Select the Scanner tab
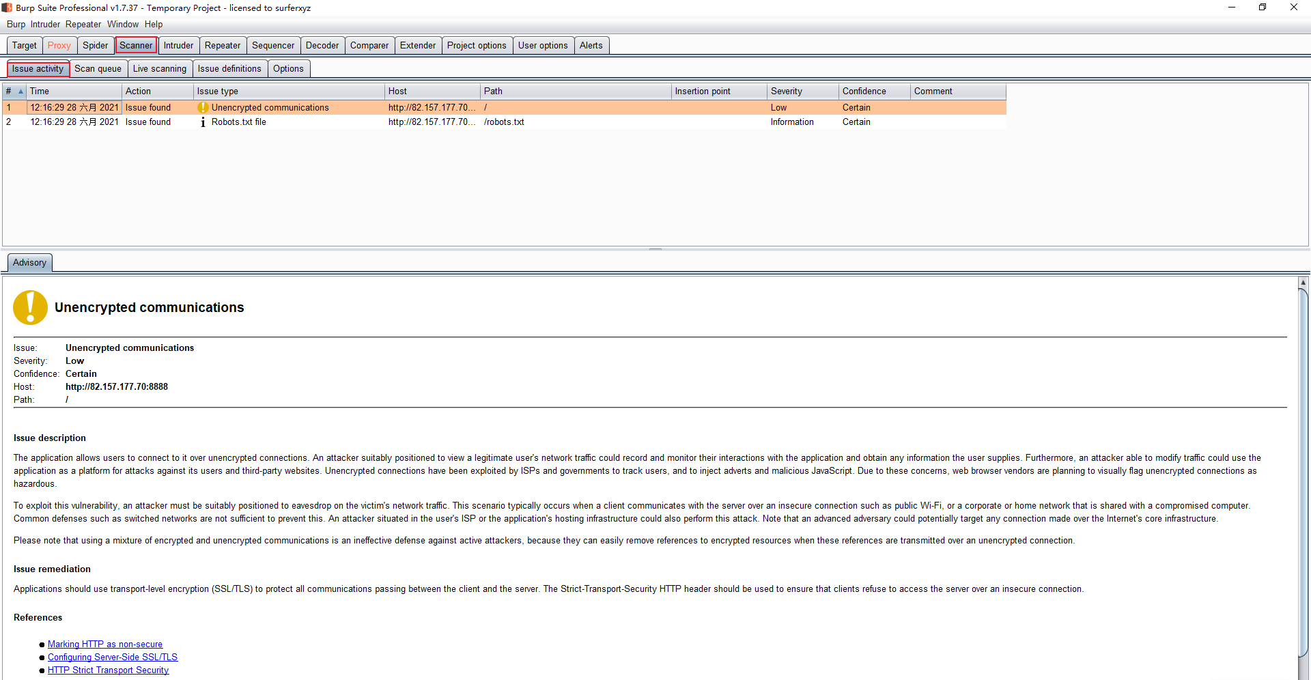Viewport: 1311px width, 680px height. (136, 46)
